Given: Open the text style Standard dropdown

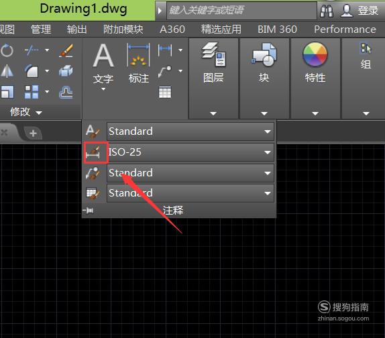Looking at the screenshot, I should click(190, 131).
